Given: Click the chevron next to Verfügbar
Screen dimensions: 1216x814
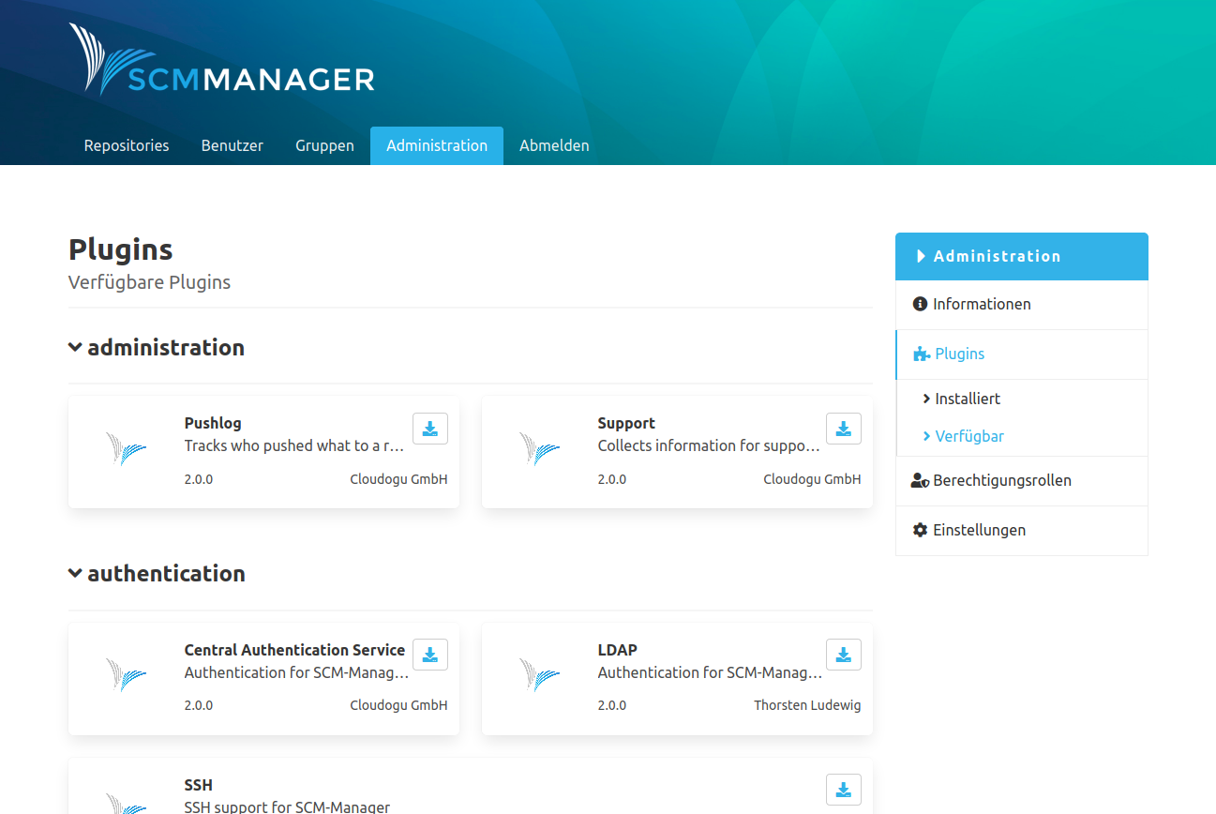Looking at the screenshot, I should pyautogui.click(x=926, y=435).
